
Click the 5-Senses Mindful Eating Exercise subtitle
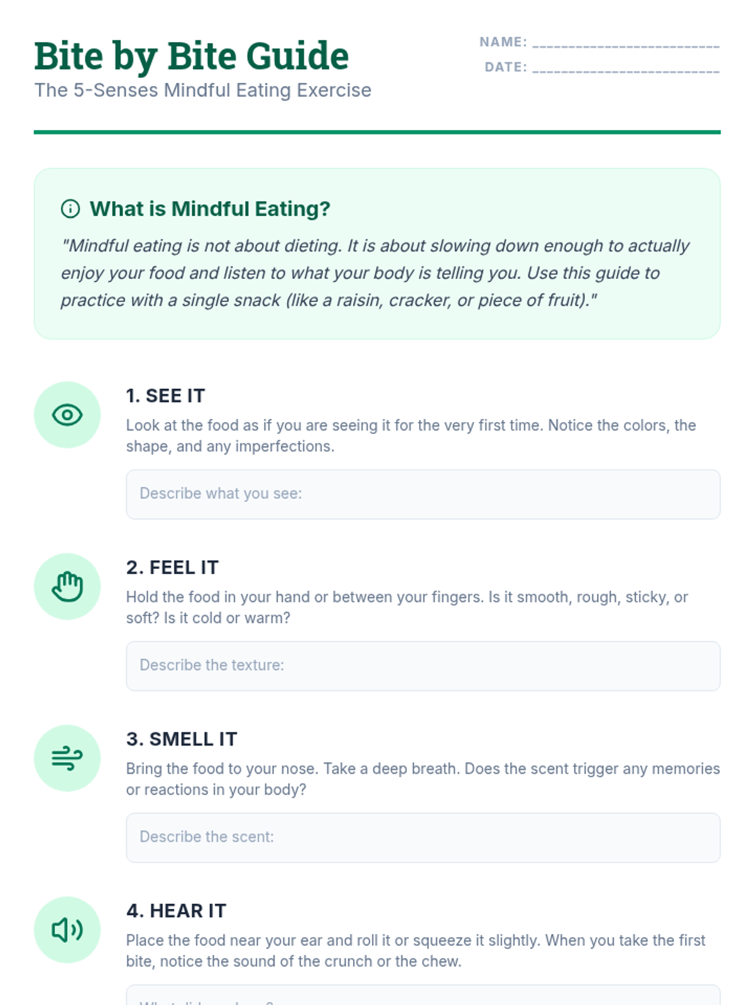203,90
